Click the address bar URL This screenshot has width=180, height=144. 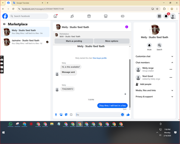tap(43, 9)
